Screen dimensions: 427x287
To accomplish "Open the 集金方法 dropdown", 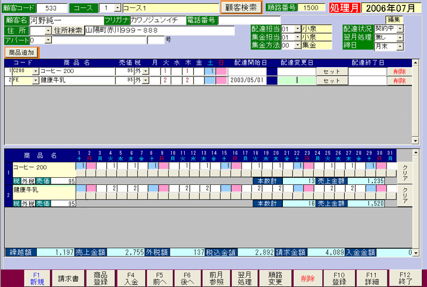I will [x=298, y=45].
